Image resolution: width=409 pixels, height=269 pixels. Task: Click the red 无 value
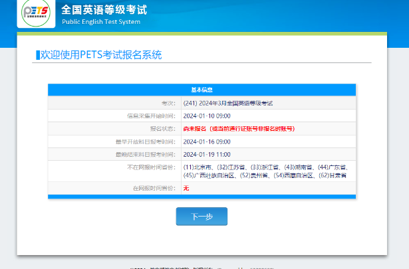[186, 188]
